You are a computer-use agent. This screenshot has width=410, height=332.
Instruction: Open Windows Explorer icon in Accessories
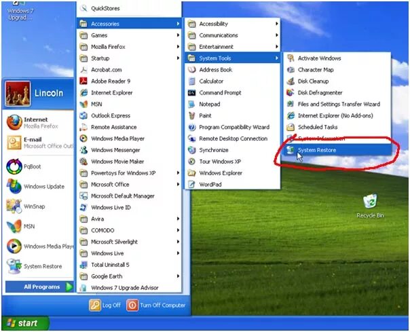pos(192,173)
